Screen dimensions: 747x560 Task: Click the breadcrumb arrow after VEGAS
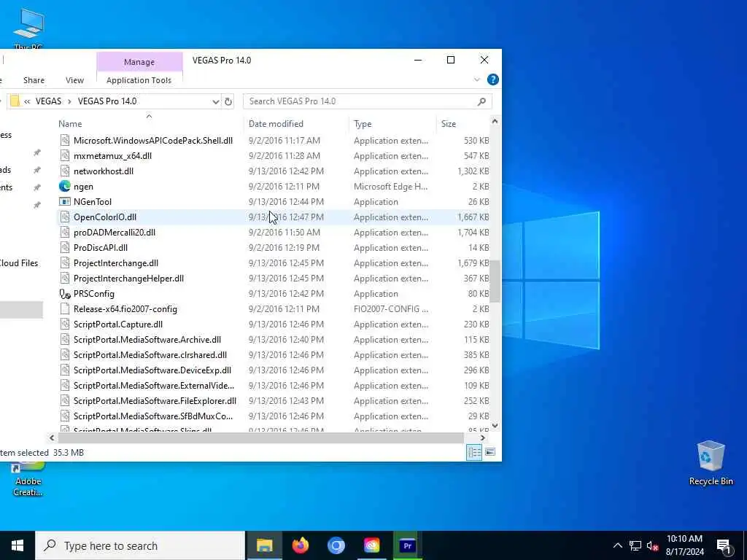pyautogui.click(x=69, y=101)
